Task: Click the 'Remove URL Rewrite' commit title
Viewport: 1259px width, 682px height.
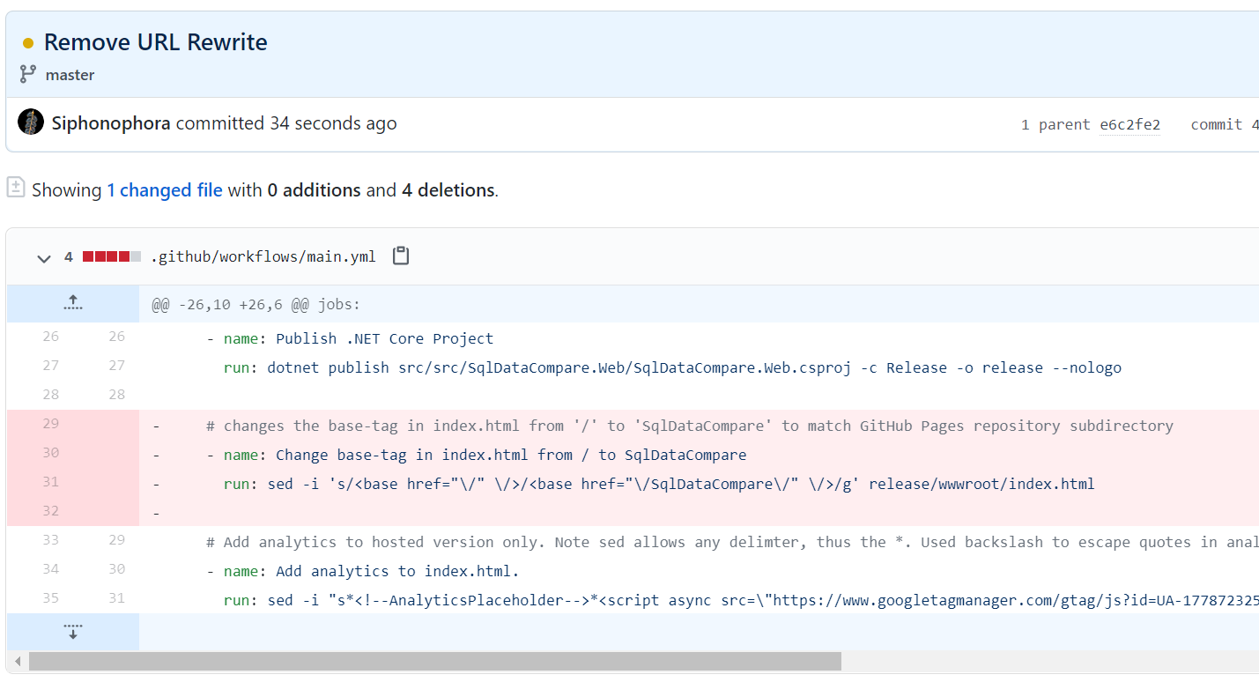Action: click(156, 42)
